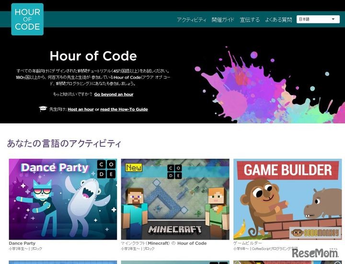Click the CODE logo on Minecraft card
Screen dimensions: 345x264
click(174, 172)
